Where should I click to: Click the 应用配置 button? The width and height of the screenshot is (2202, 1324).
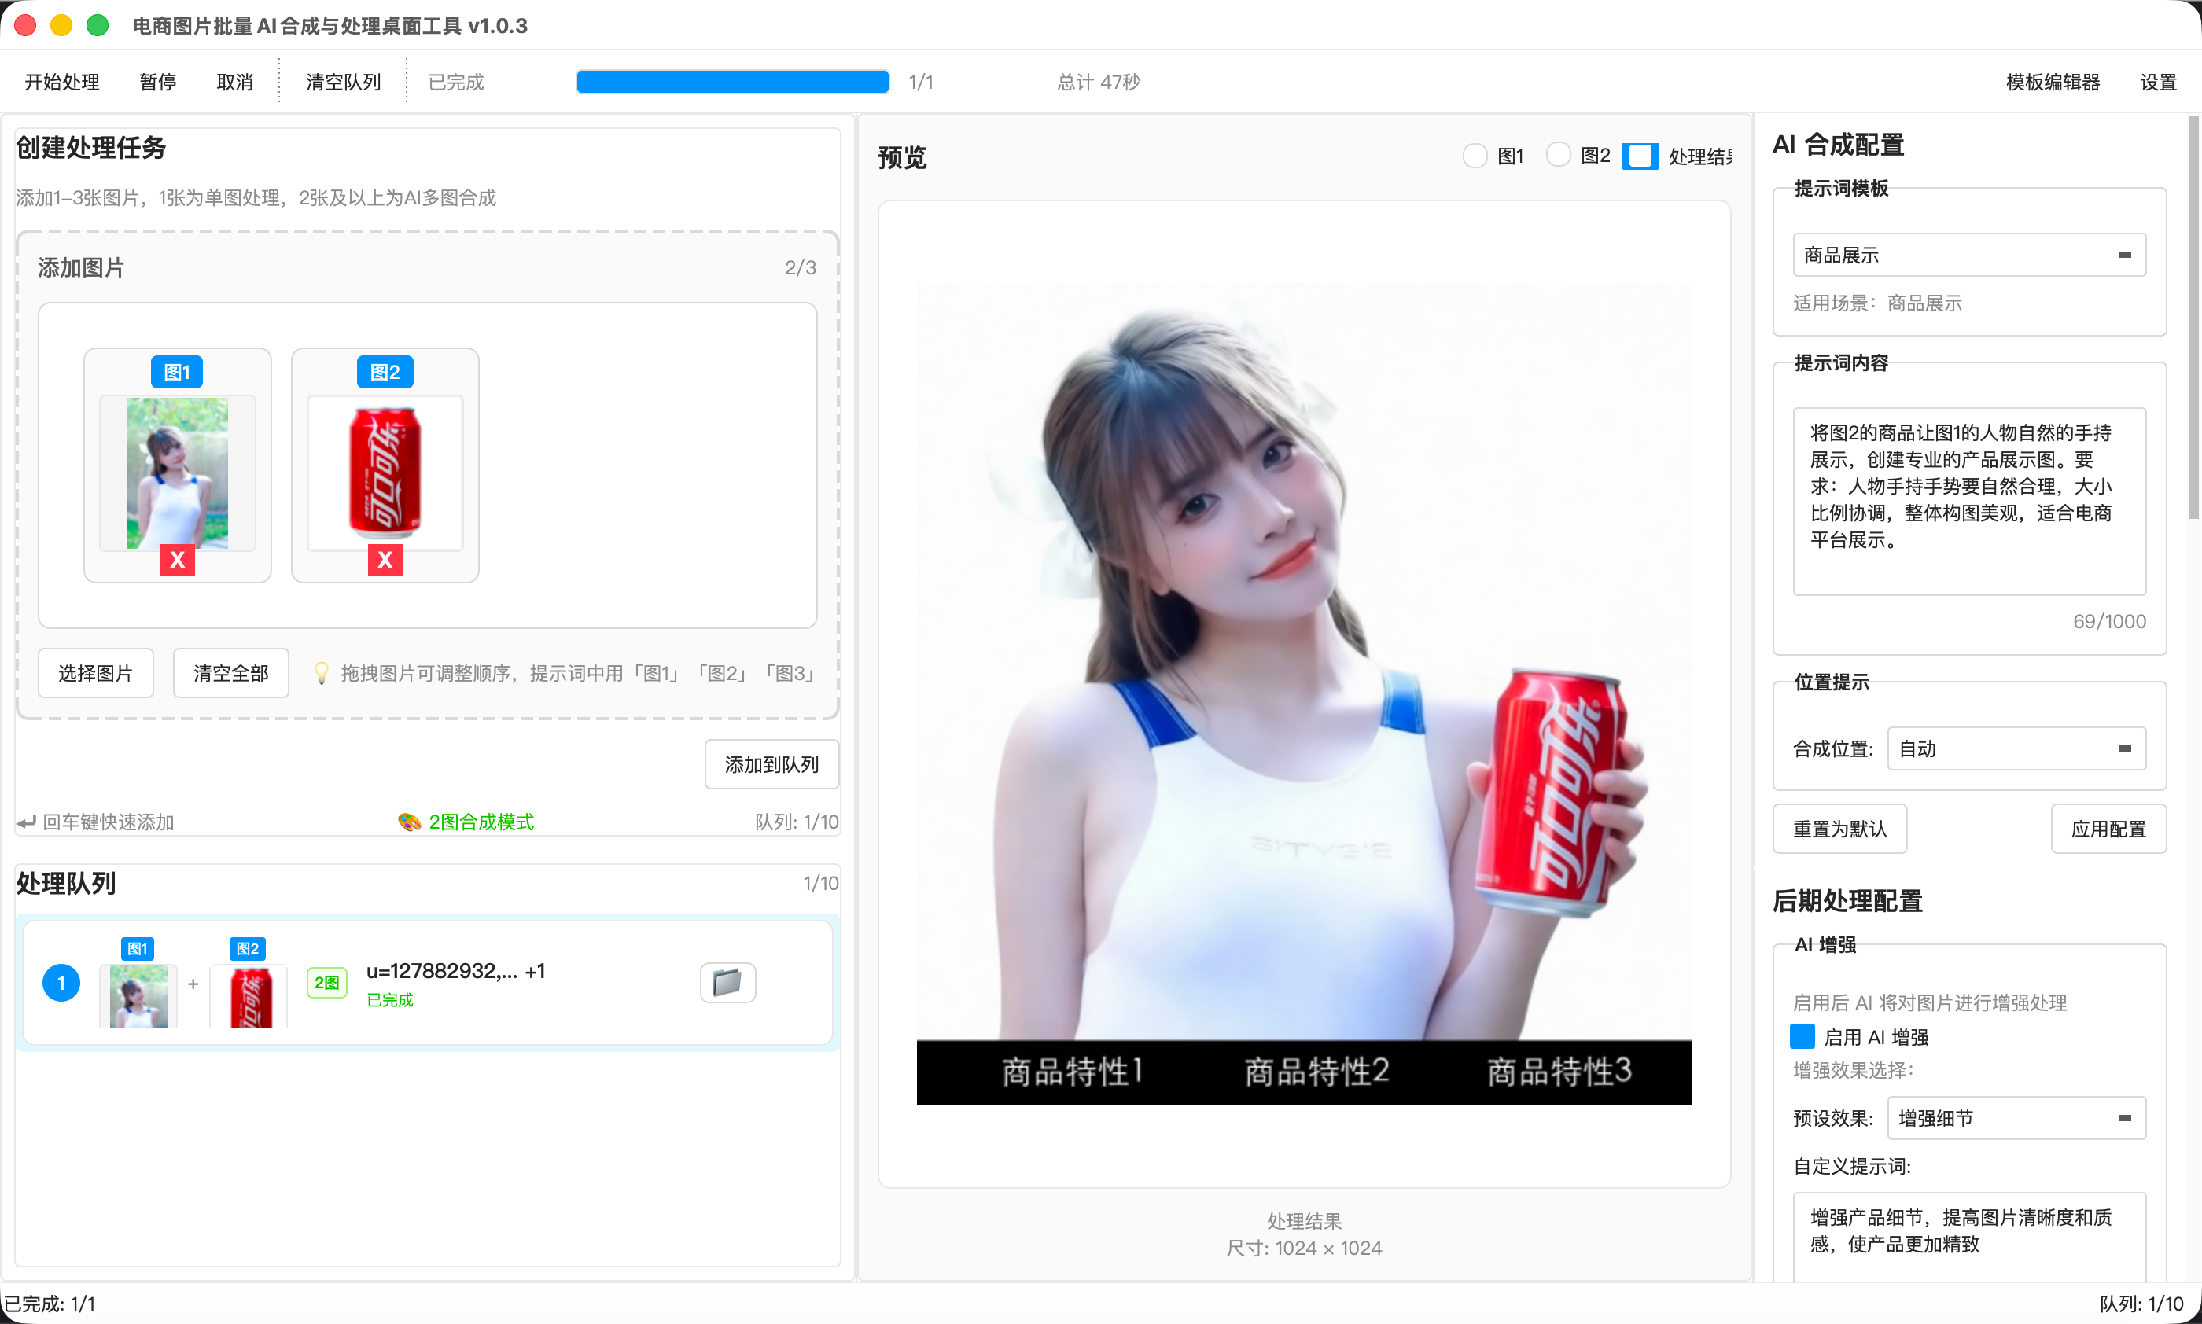tap(2108, 829)
